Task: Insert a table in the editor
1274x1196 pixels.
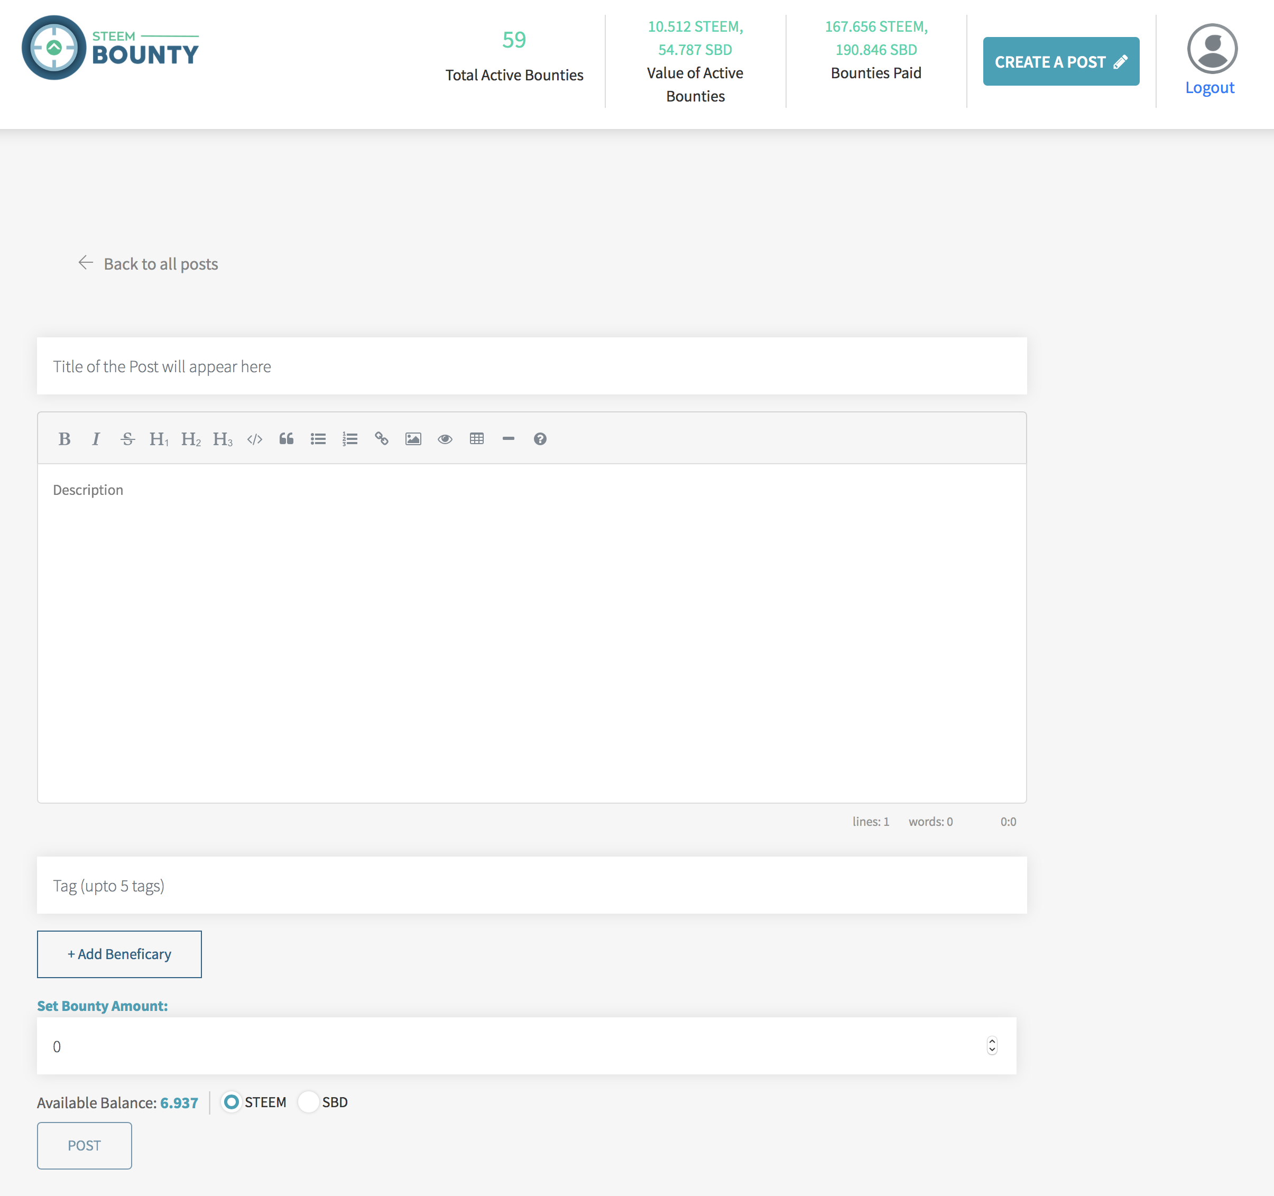Action: point(477,439)
